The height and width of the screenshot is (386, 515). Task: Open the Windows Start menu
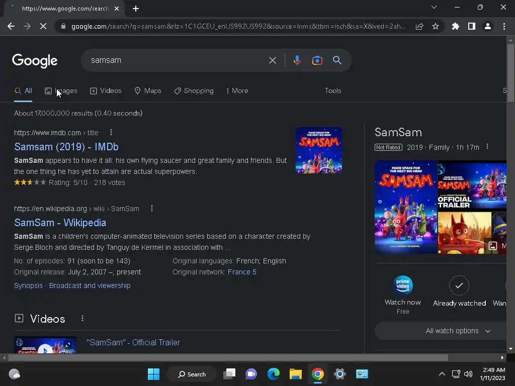[153, 374]
